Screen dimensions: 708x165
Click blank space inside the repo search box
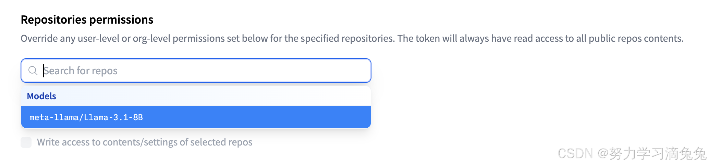pyautogui.click(x=243, y=71)
